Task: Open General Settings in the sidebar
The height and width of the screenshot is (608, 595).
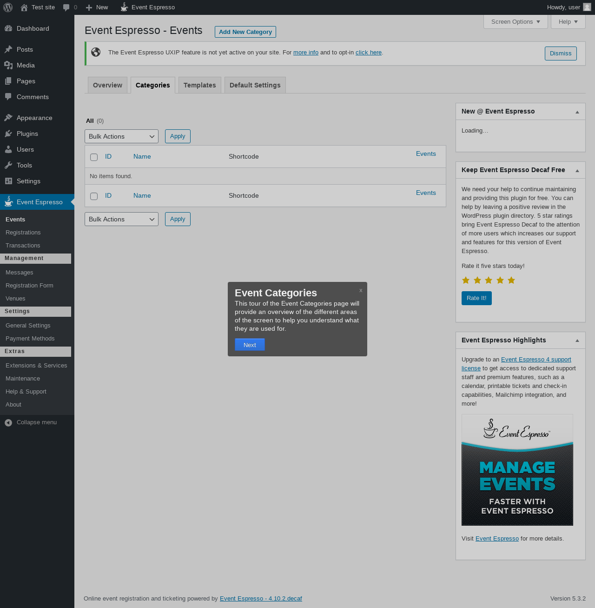Action: [x=28, y=326]
